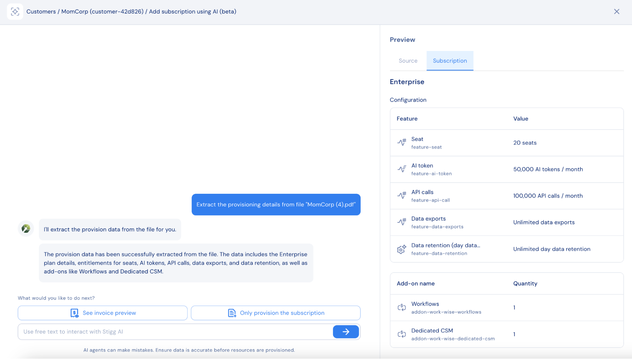Click the Stigg AI logo icon top-left
This screenshot has height=359, width=632.
(x=15, y=12)
